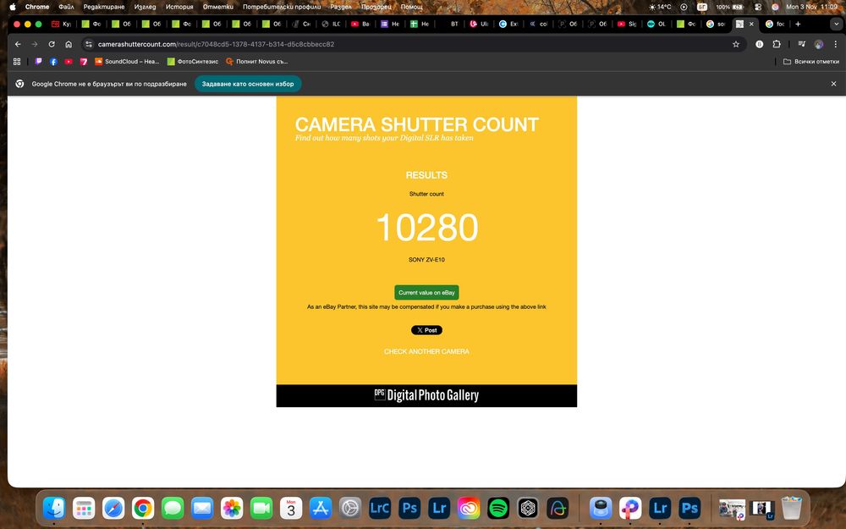Open a new tab with plus button
The width and height of the screenshot is (846, 529).
798,24
